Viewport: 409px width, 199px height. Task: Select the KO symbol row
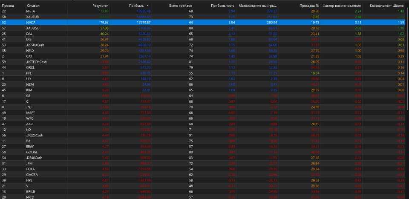(203, 130)
